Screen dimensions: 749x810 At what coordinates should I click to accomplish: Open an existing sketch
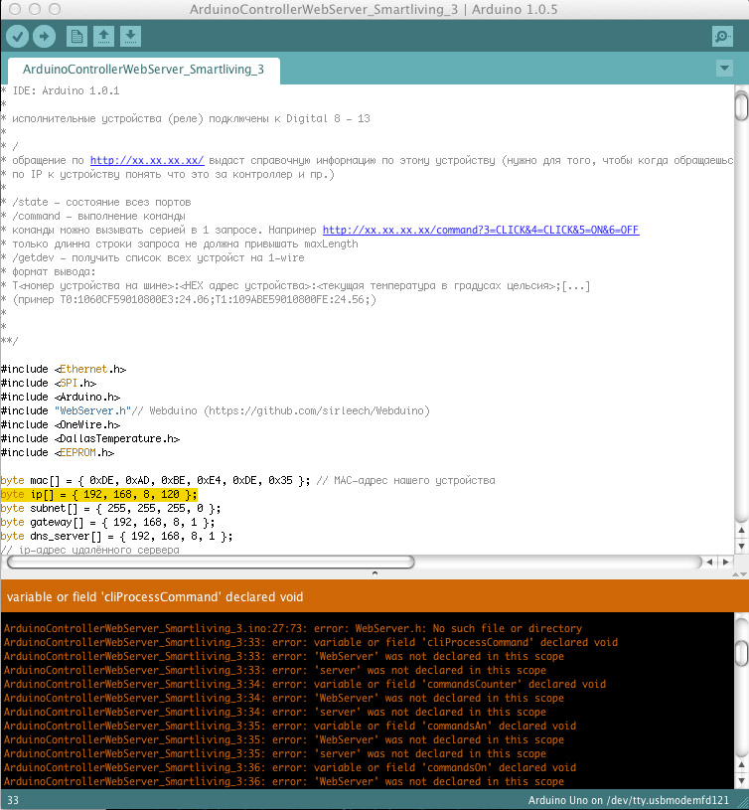103,37
